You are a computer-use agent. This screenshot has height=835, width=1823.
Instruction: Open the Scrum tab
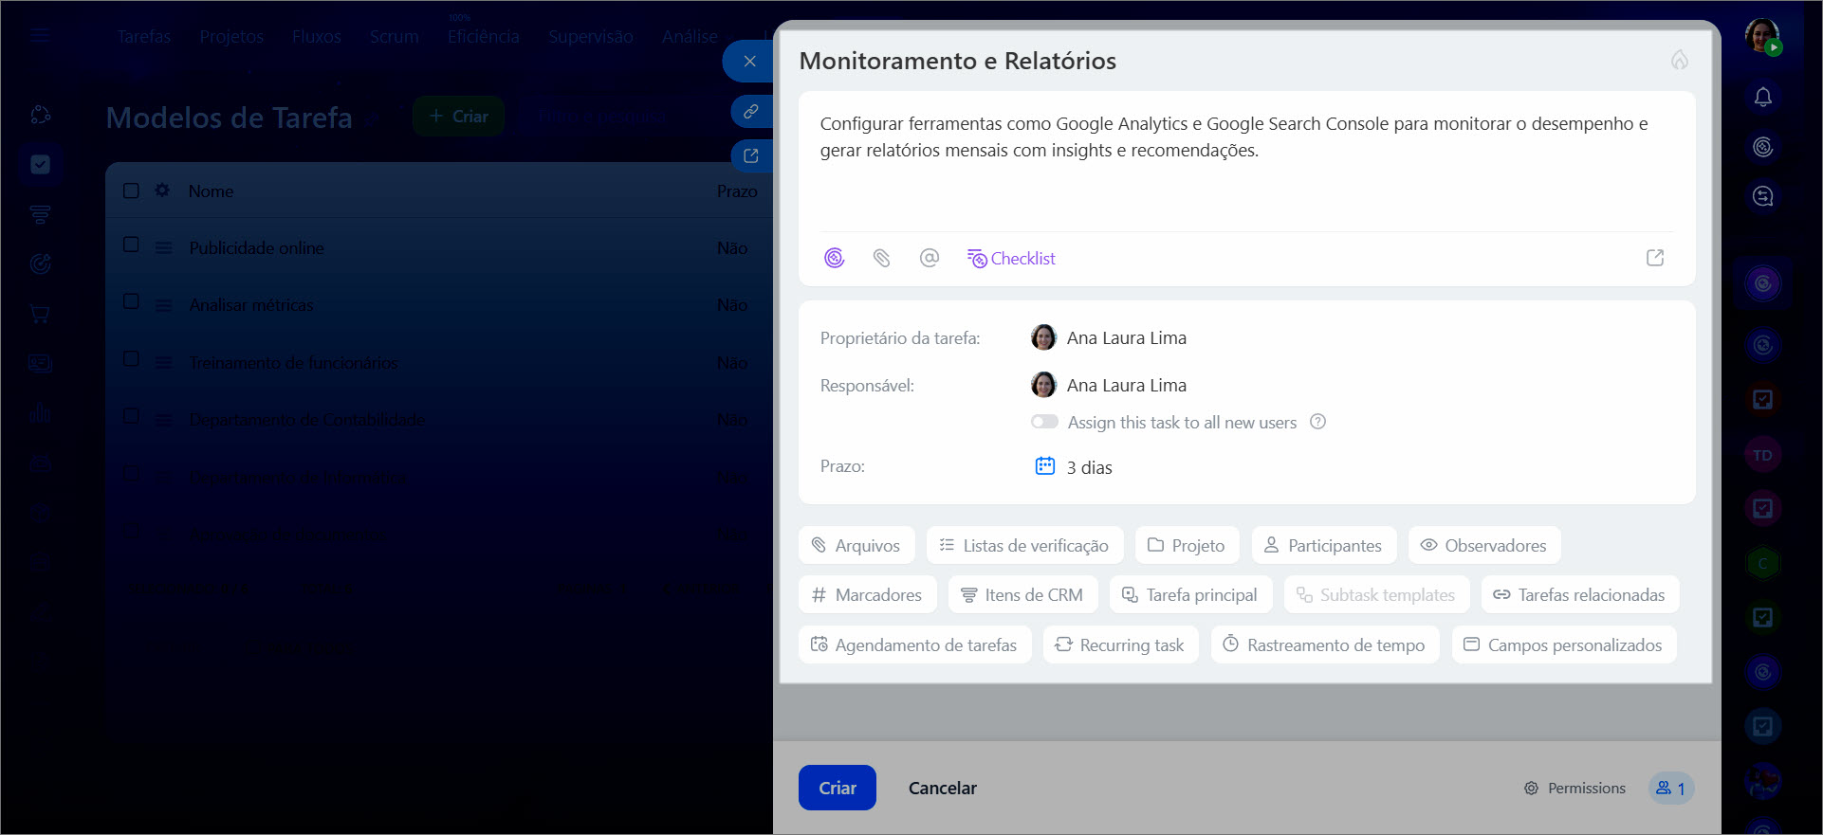tap(394, 37)
